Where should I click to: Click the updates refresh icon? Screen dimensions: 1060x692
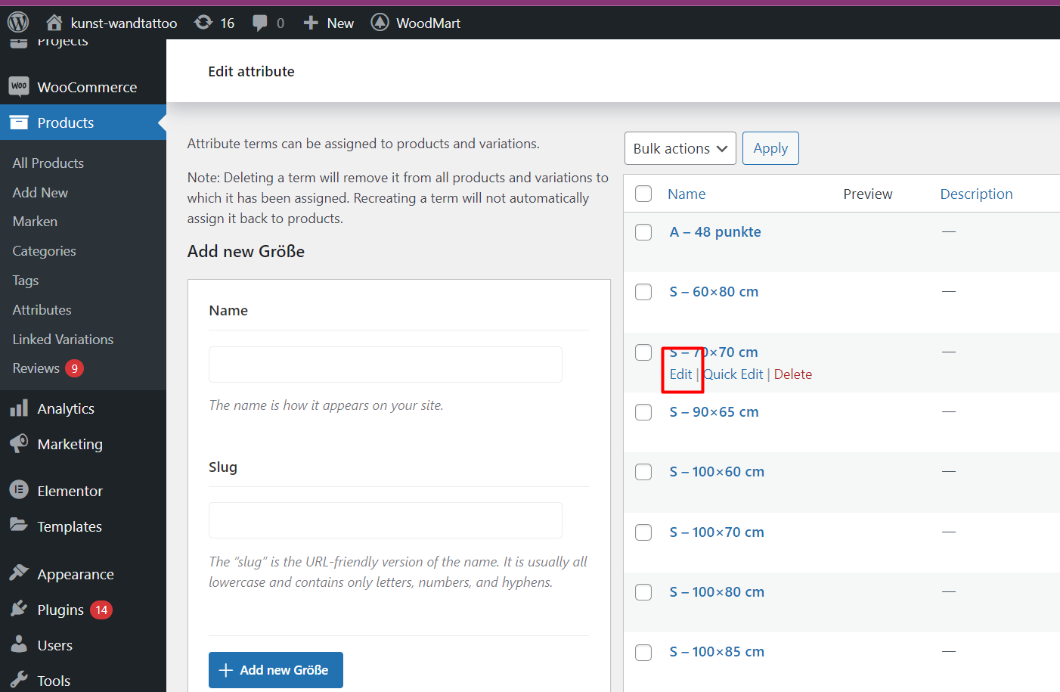pyautogui.click(x=203, y=23)
